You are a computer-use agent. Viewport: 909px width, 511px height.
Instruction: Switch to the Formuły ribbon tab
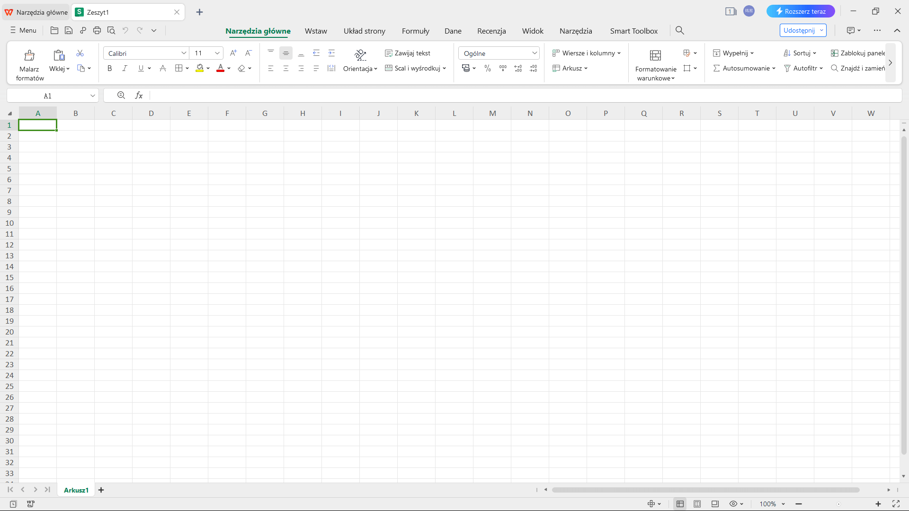[x=415, y=31]
